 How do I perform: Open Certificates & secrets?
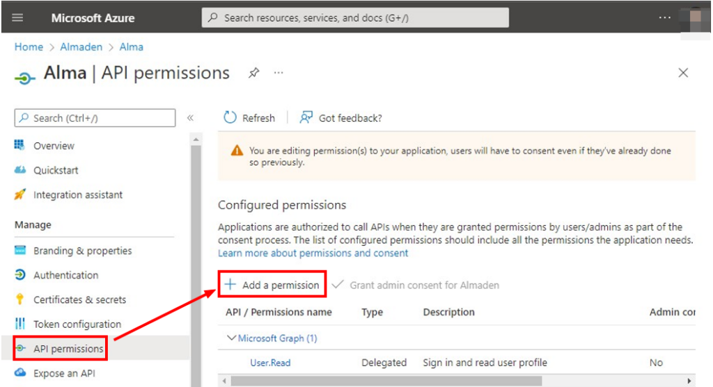(x=79, y=299)
